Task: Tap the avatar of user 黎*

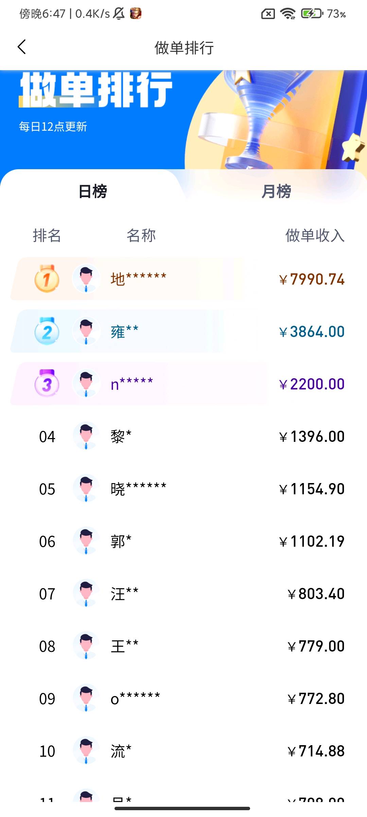Action: tap(86, 436)
